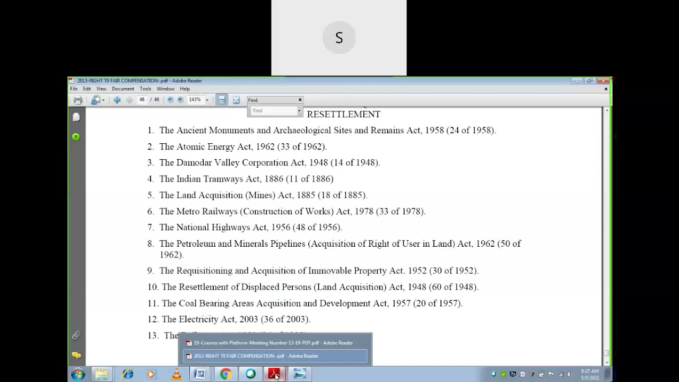Viewport: 679px width, 382px height.
Task: Click 'The Electricity Act, 2003' line
Action: [x=236, y=319]
